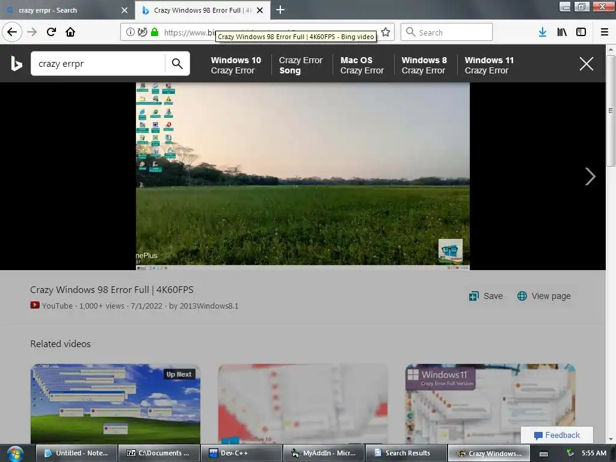Switch to Untitled - Notepad in taskbar
Viewport: 616px width, 462px height.
tap(77, 453)
